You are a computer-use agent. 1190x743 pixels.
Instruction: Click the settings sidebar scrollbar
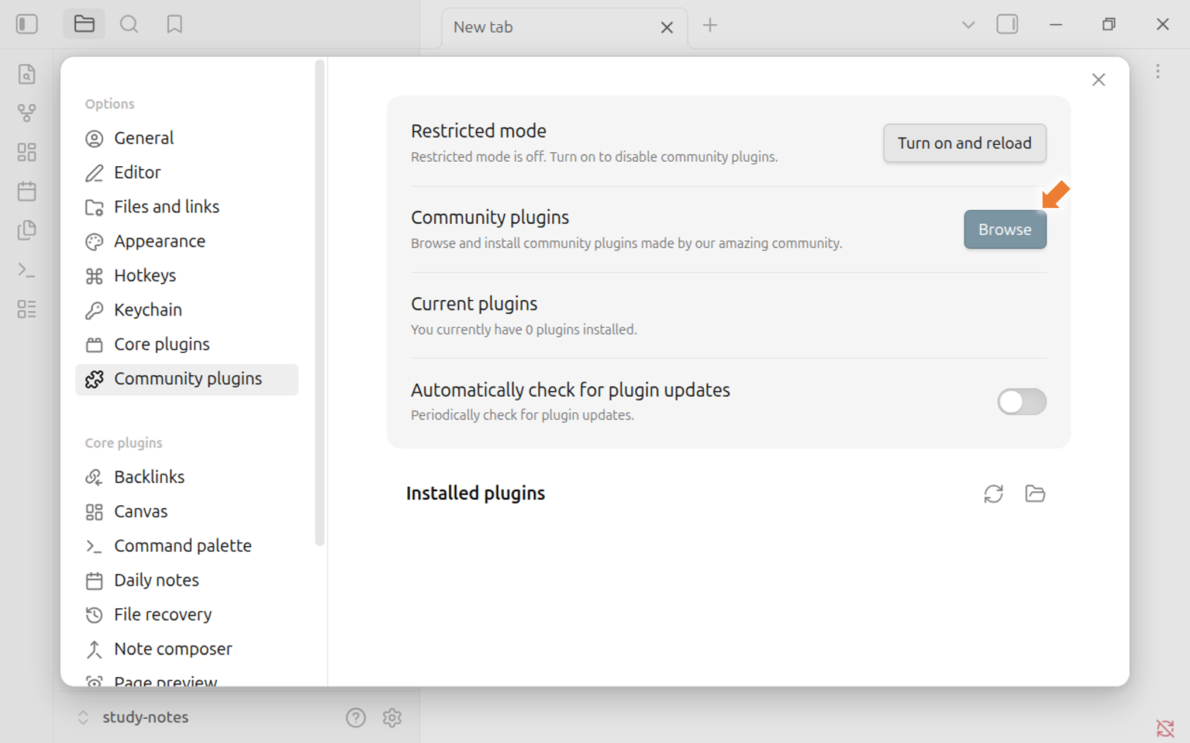tap(319, 303)
